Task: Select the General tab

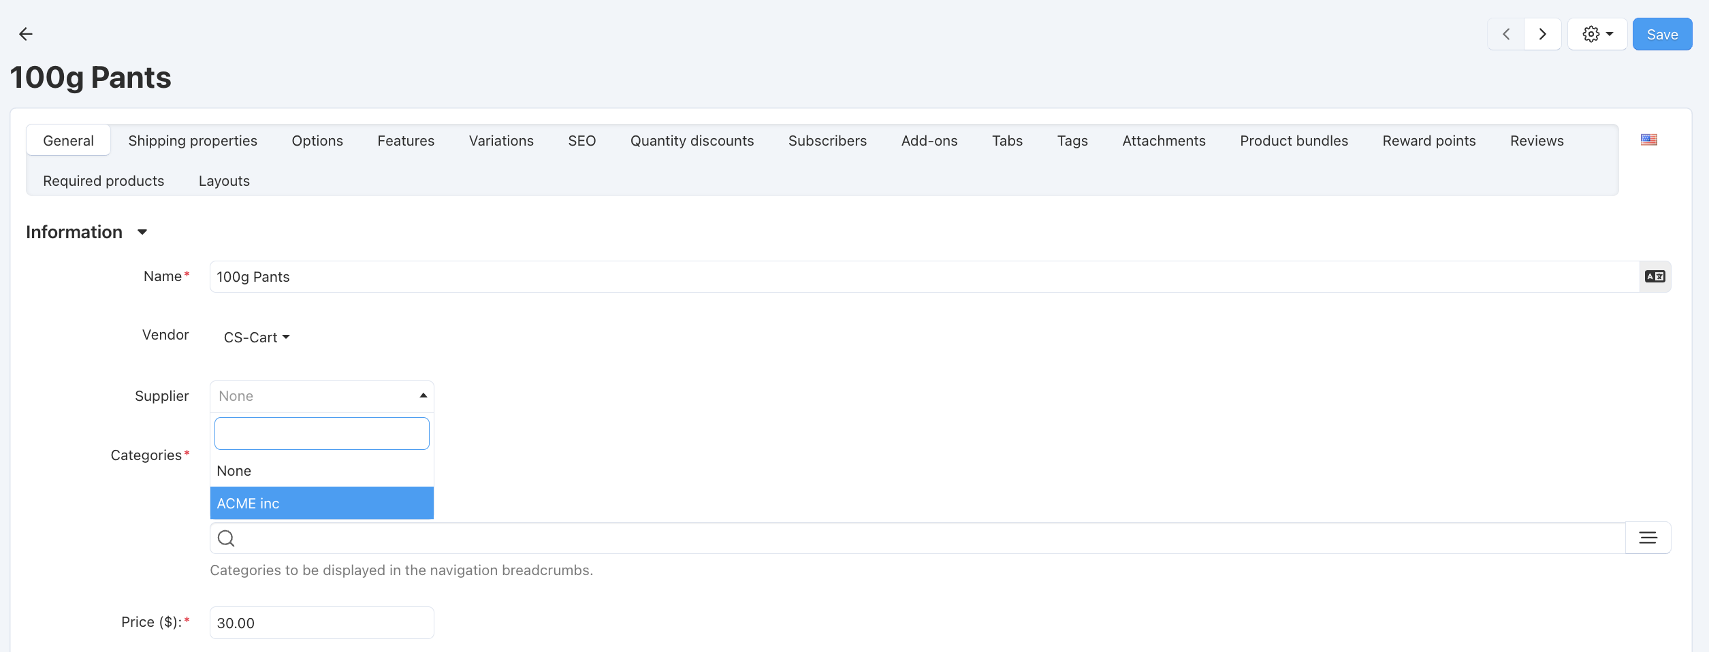Action: (x=68, y=141)
